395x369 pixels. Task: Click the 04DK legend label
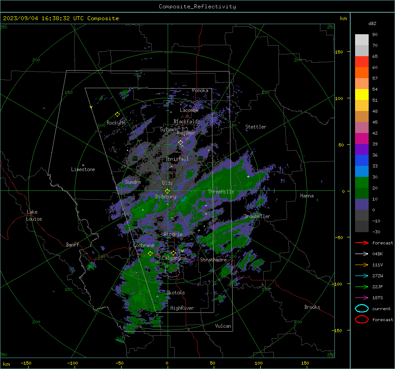[x=377, y=254]
